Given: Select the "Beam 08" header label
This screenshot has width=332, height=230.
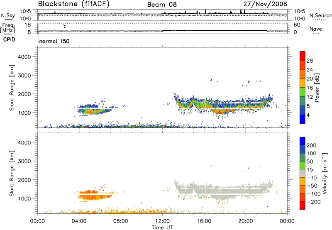Looking at the screenshot, I should 162,5.
